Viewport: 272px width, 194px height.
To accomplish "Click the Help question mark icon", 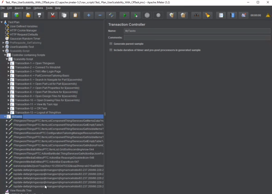I will point(233,15).
